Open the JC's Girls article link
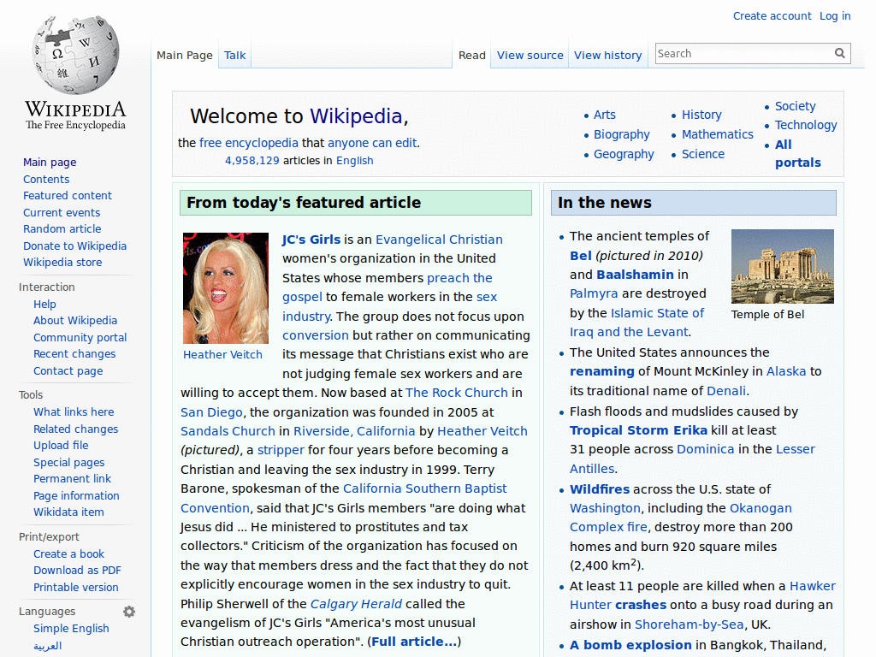Viewport: 876px width, 657px height. pos(311,240)
